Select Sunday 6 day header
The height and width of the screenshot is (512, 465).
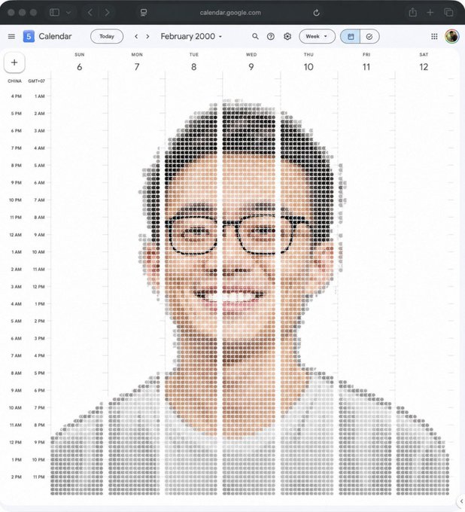click(79, 62)
